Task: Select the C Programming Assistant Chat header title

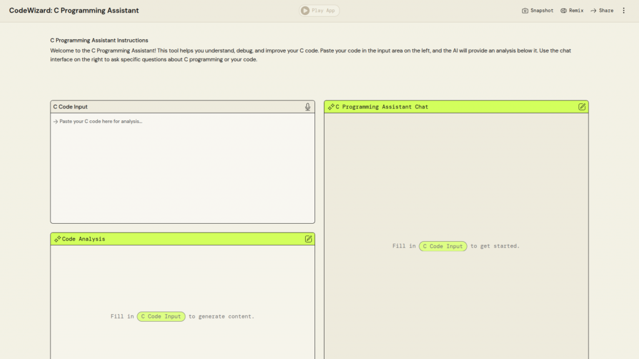Action: pos(382,107)
